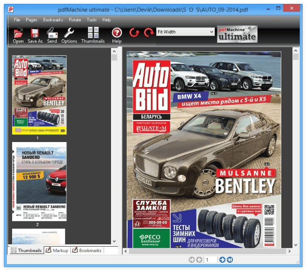307x270 pixels.
Task: Maximize the pdfMachine window
Action: pos(278,8)
